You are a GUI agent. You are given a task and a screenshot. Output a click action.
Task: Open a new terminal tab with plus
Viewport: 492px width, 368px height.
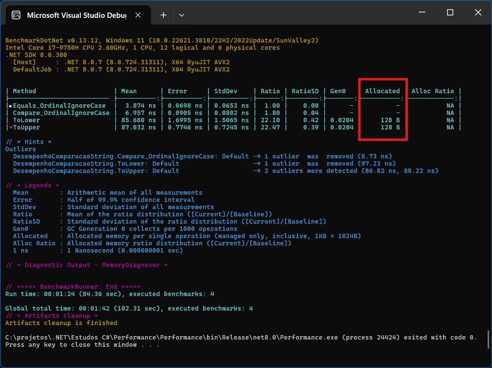point(163,15)
